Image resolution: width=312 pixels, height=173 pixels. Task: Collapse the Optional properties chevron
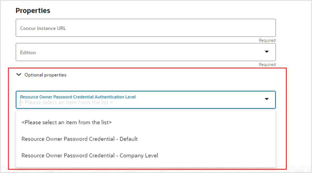pos(19,75)
